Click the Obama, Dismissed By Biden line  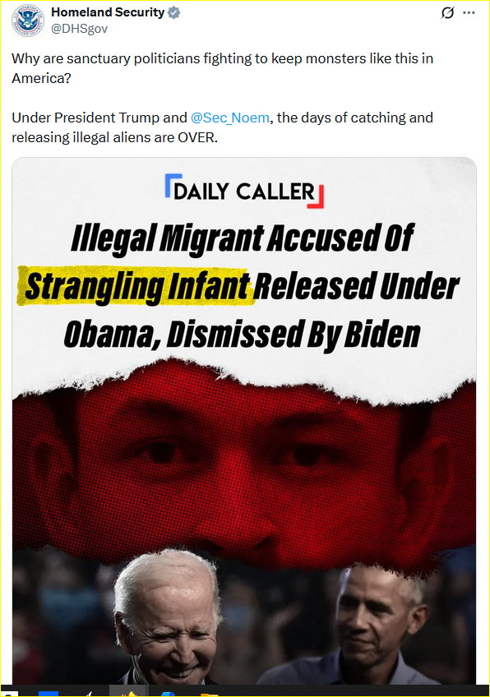coord(242,335)
